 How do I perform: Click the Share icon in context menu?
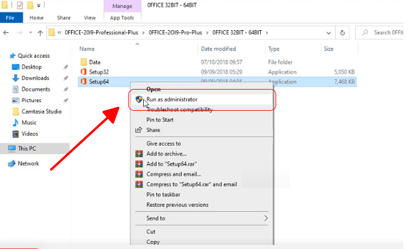coord(139,129)
